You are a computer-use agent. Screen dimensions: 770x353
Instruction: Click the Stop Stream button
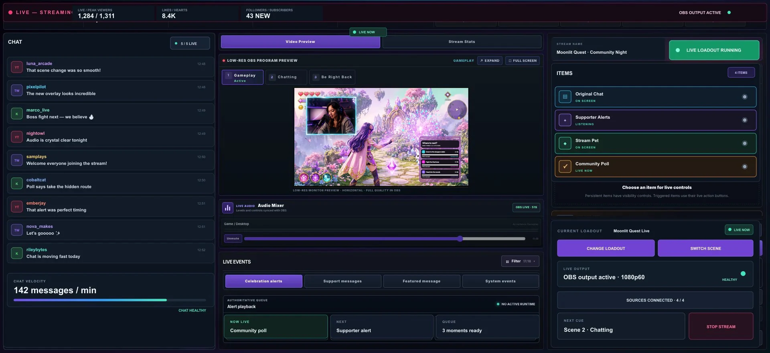tap(721, 327)
